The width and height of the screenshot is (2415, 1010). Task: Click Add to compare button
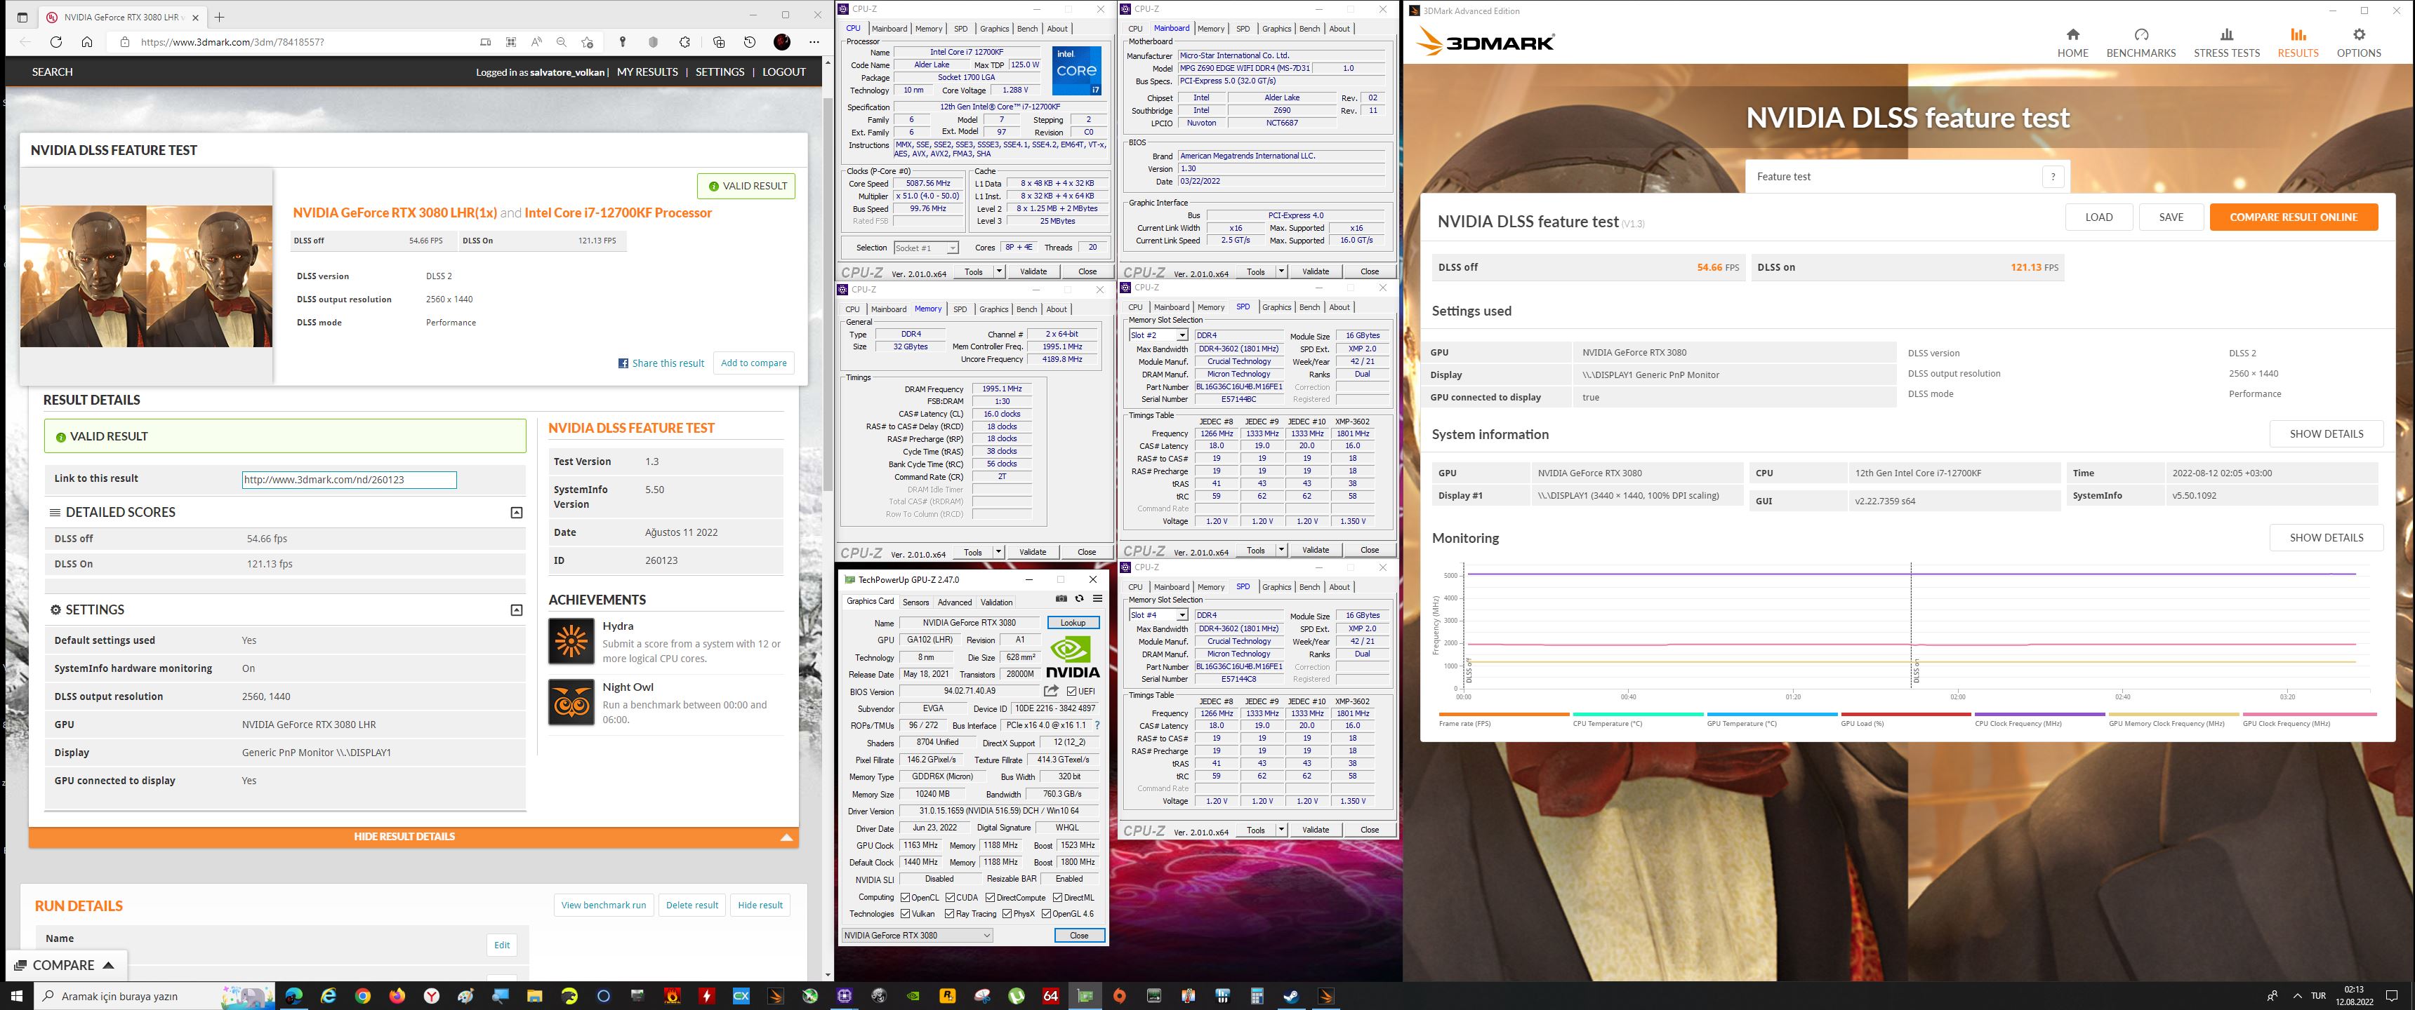[754, 363]
